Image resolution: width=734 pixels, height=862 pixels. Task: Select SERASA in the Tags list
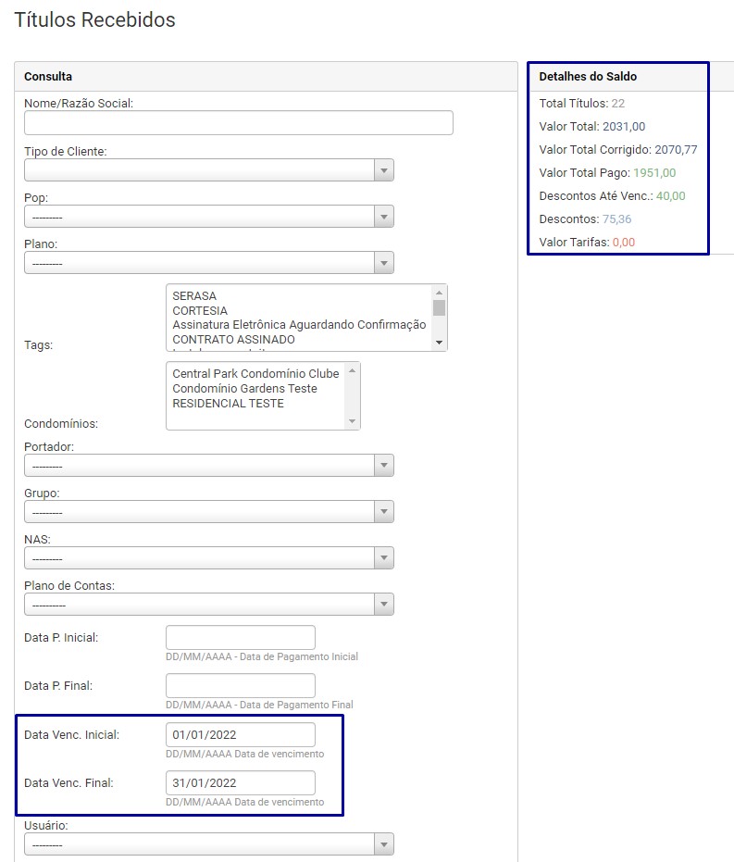pos(194,296)
